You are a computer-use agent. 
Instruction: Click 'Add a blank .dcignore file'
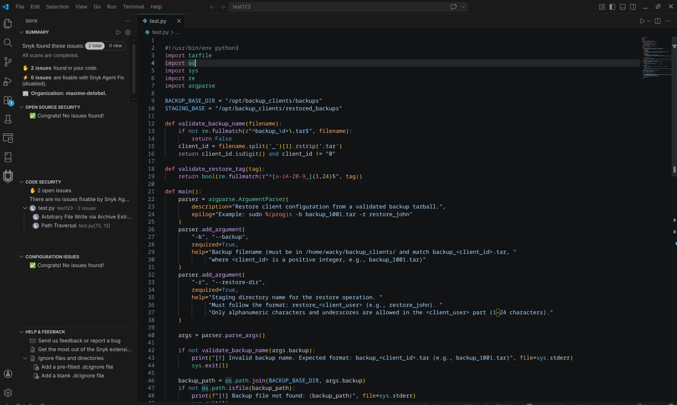coord(73,376)
